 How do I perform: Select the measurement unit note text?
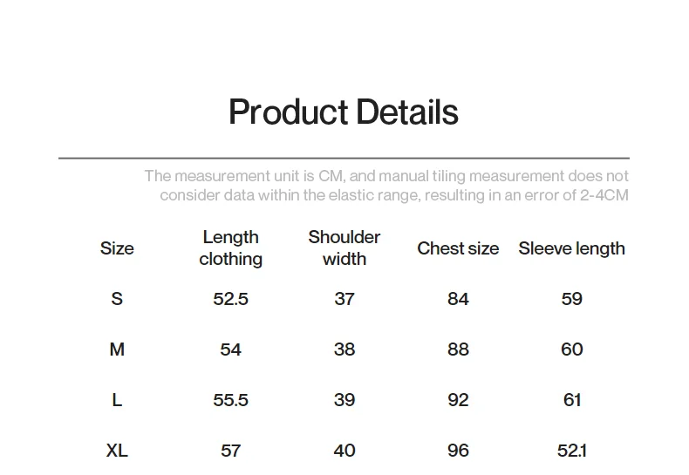click(386, 186)
